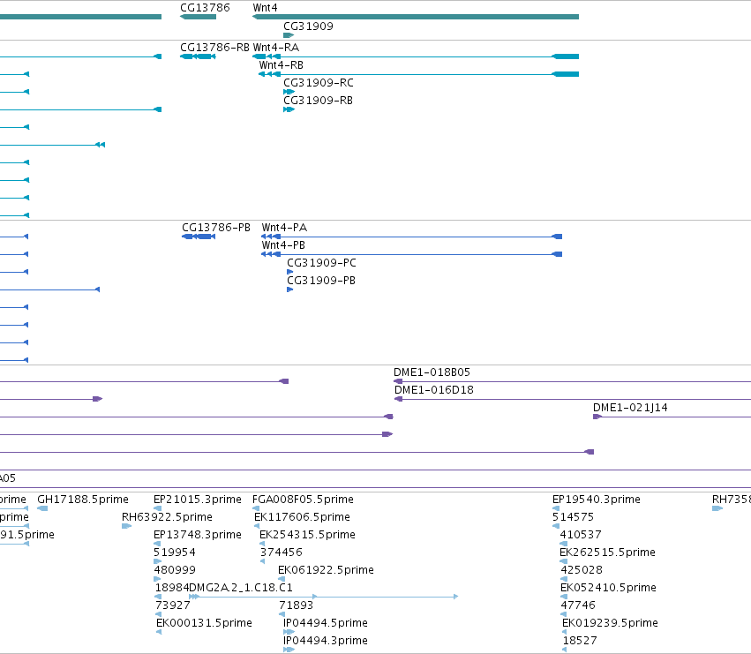Select the Wnt4-RA transcript label
Screen dimensions: 751x654
[x=276, y=48]
